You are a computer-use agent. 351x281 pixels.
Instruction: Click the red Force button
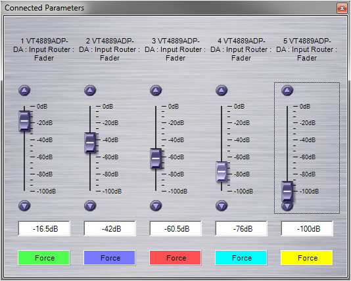(x=175, y=258)
